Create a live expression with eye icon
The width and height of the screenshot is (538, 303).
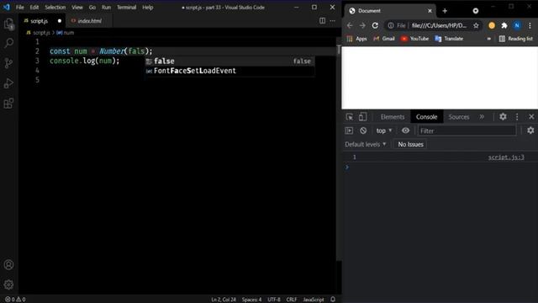coord(405,130)
